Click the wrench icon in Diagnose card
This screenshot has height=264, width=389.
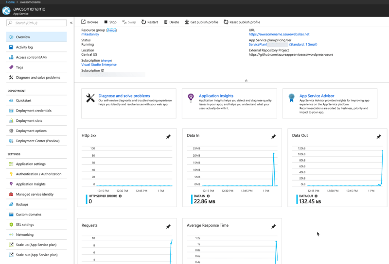coord(90,98)
